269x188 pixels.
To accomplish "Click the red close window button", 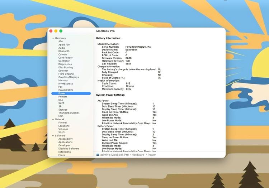I will (x=51, y=31).
